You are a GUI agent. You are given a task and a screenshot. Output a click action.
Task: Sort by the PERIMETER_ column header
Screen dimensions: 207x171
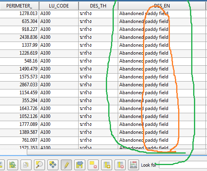(x=19, y=6)
